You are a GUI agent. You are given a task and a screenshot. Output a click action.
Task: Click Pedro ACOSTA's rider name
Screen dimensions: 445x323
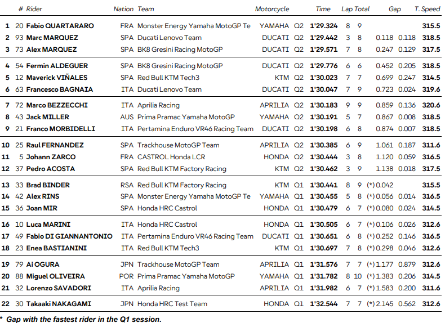coord(52,169)
